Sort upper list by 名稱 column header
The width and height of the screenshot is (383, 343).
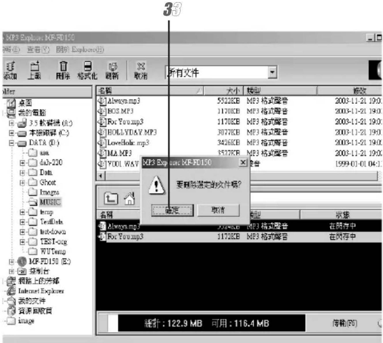150,91
